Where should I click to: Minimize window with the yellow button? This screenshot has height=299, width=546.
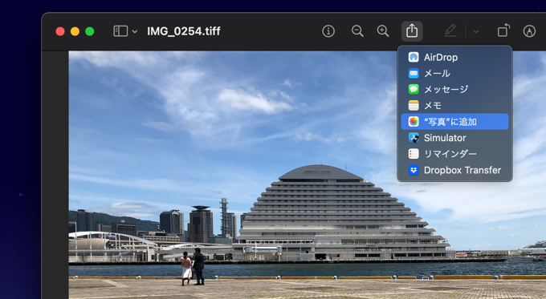tap(75, 31)
